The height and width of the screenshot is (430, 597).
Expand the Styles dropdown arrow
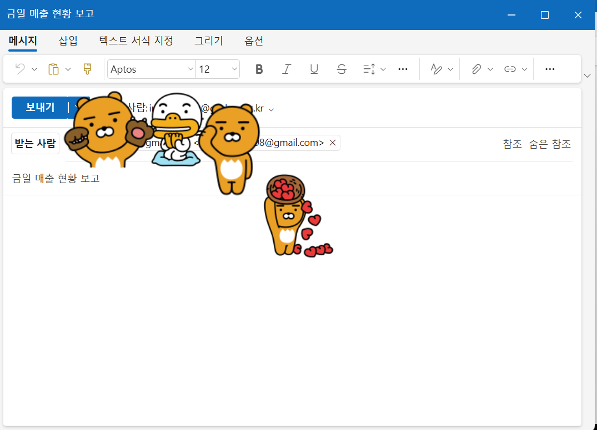pos(450,69)
